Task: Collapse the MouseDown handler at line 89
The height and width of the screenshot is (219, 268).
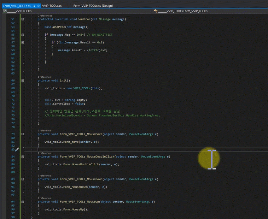Action: [23, 179]
